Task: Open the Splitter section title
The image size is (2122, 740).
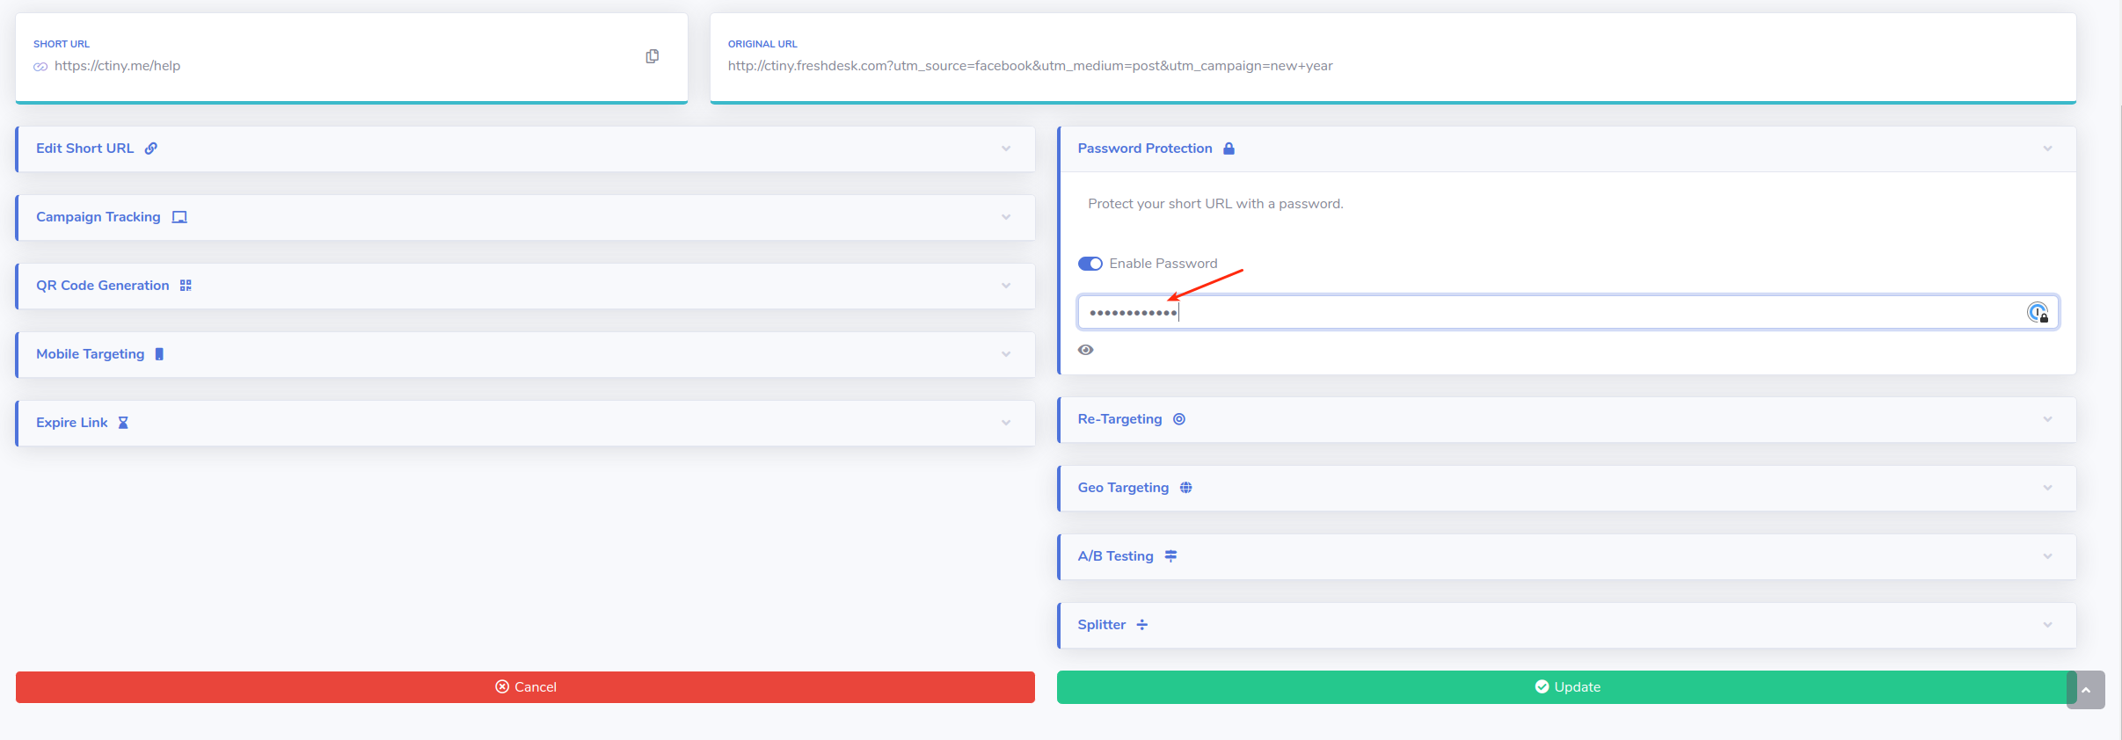Action: (x=1102, y=625)
